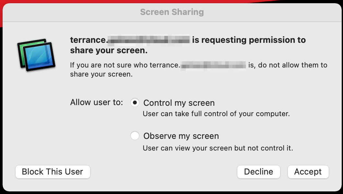This screenshot has width=343, height=194.
Task: Click the blurred username in the bold heading
Action: 149,40
